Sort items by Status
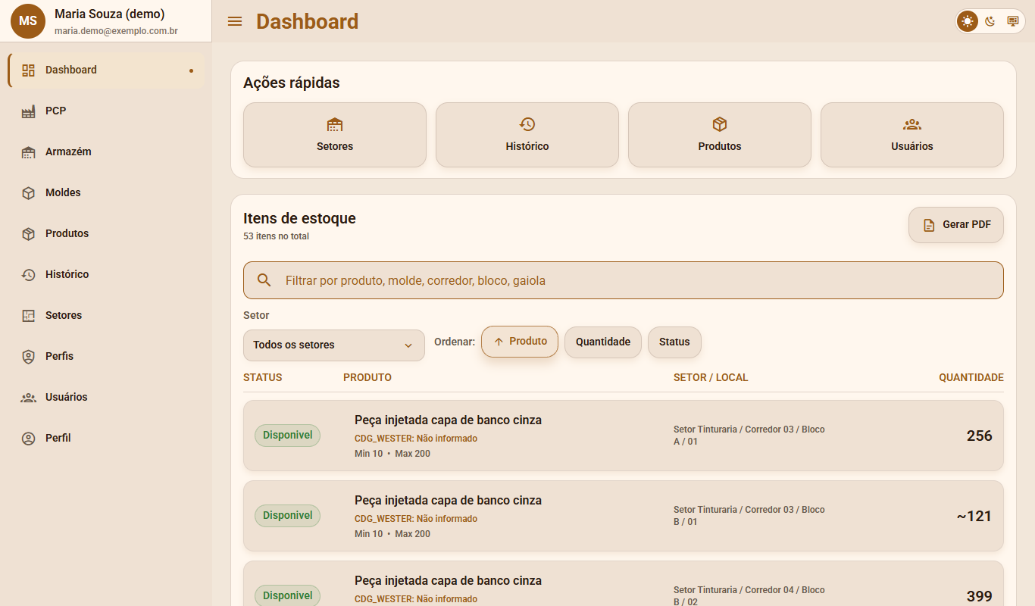Screen dimensions: 1035x606 click(x=674, y=342)
